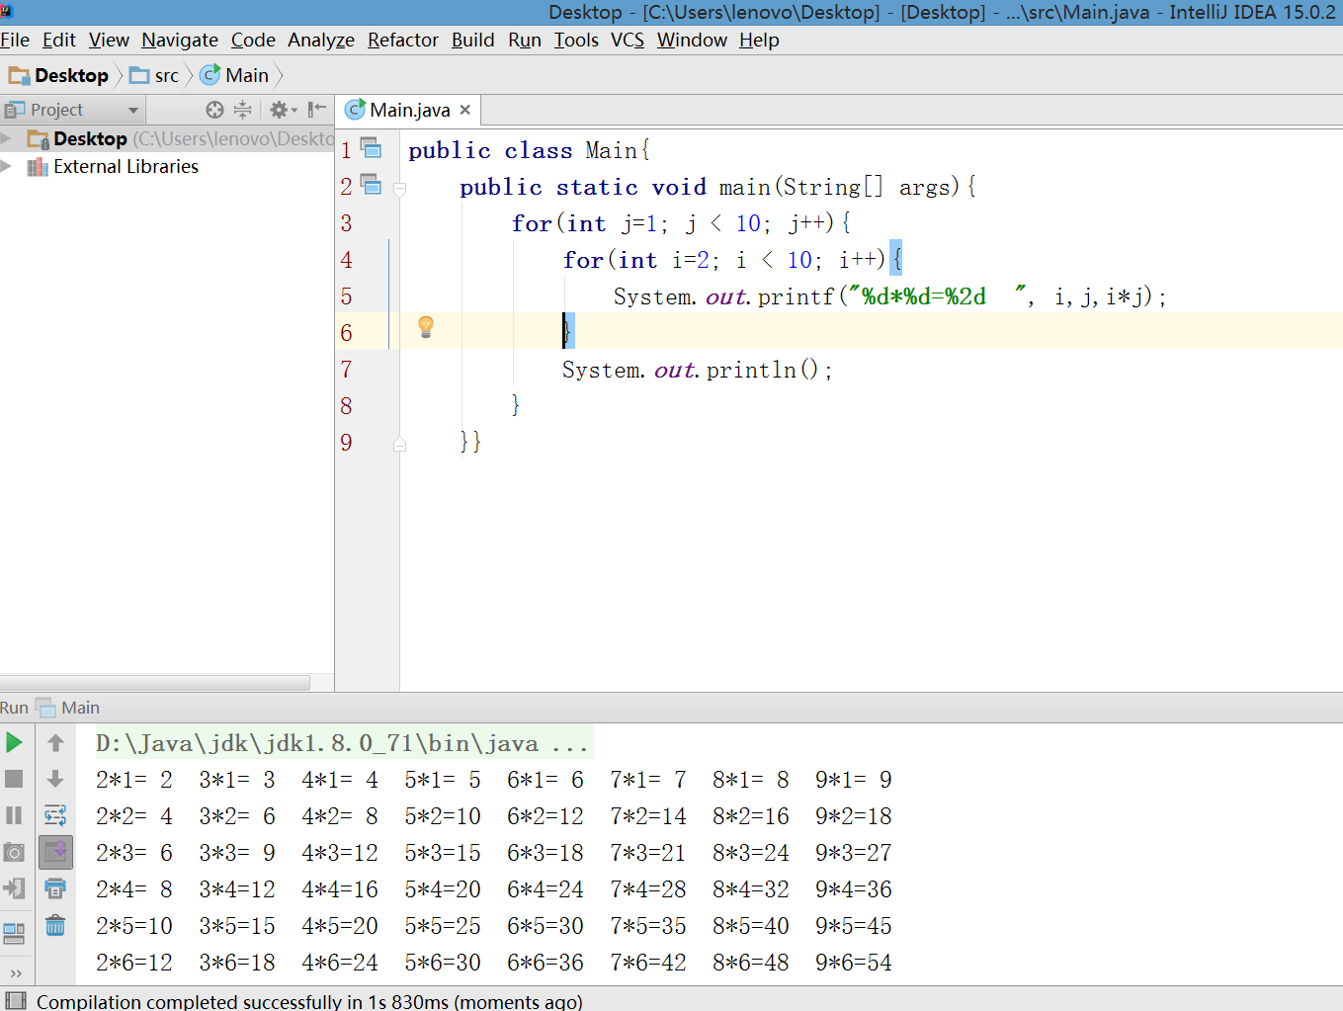
Task: Click the 9*6=54 console output
Action: (854, 963)
